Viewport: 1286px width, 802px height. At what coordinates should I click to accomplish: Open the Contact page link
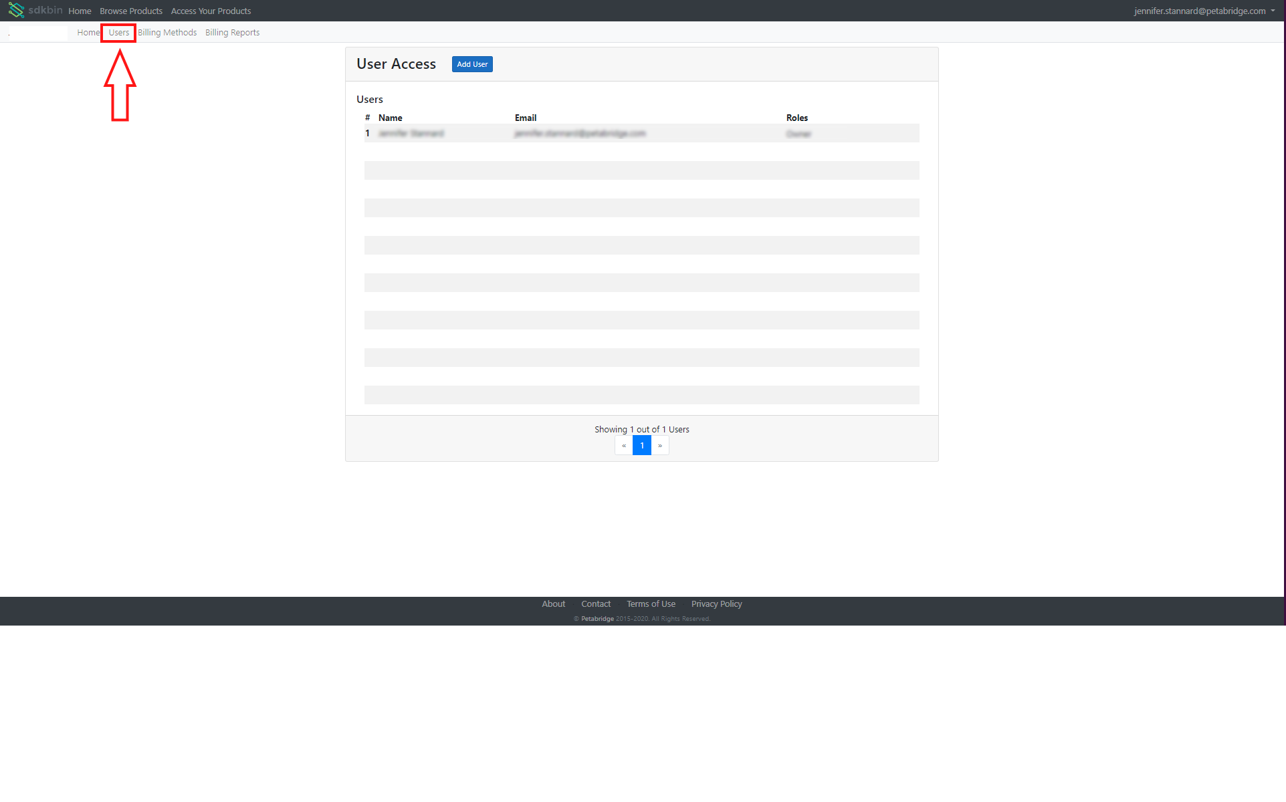coord(595,604)
